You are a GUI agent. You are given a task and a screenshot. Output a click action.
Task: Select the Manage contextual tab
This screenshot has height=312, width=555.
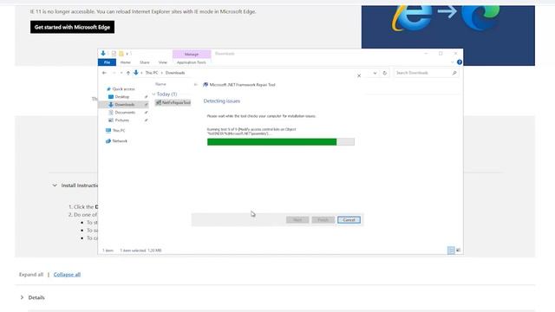192,54
